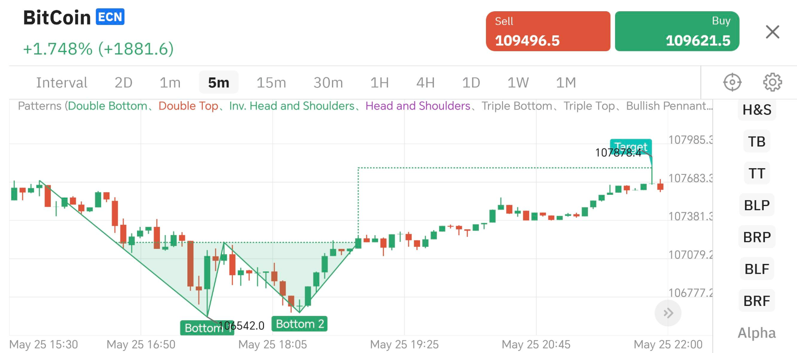797x353 pixels.
Task: Enable BRP bearish pennant pattern
Action: click(757, 237)
